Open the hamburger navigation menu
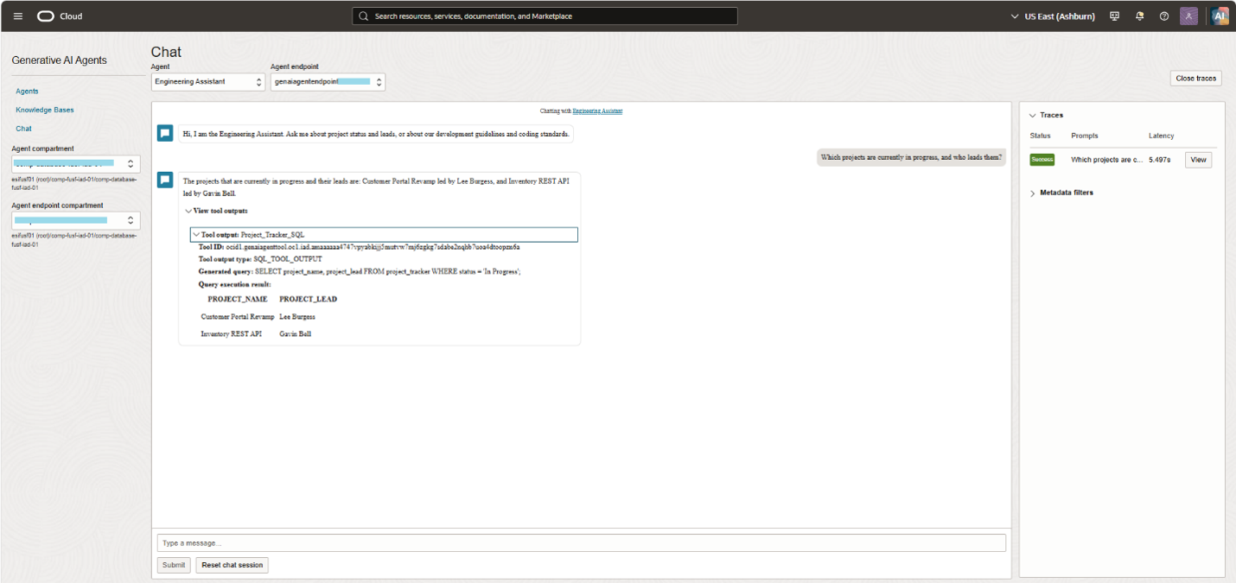Image resolution: width=1236 pixels, height=583 pixels. 18,16
